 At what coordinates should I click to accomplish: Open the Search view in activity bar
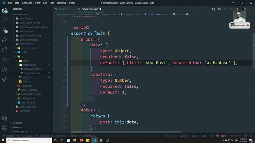[4, 20]
